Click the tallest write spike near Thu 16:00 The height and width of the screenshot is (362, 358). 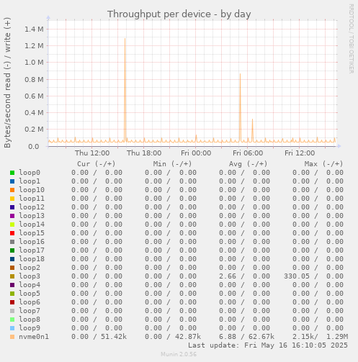tap(125, 90)
